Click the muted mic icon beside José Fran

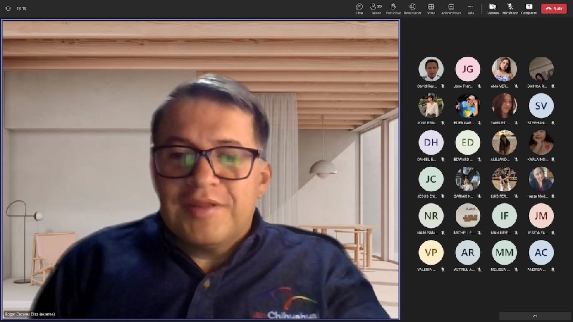[479, 86]
